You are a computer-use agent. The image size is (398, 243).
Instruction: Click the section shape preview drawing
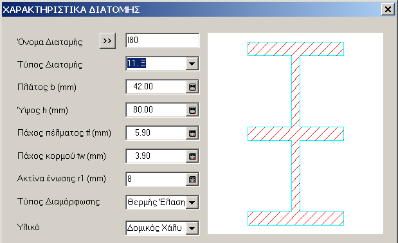coord(296,134)
